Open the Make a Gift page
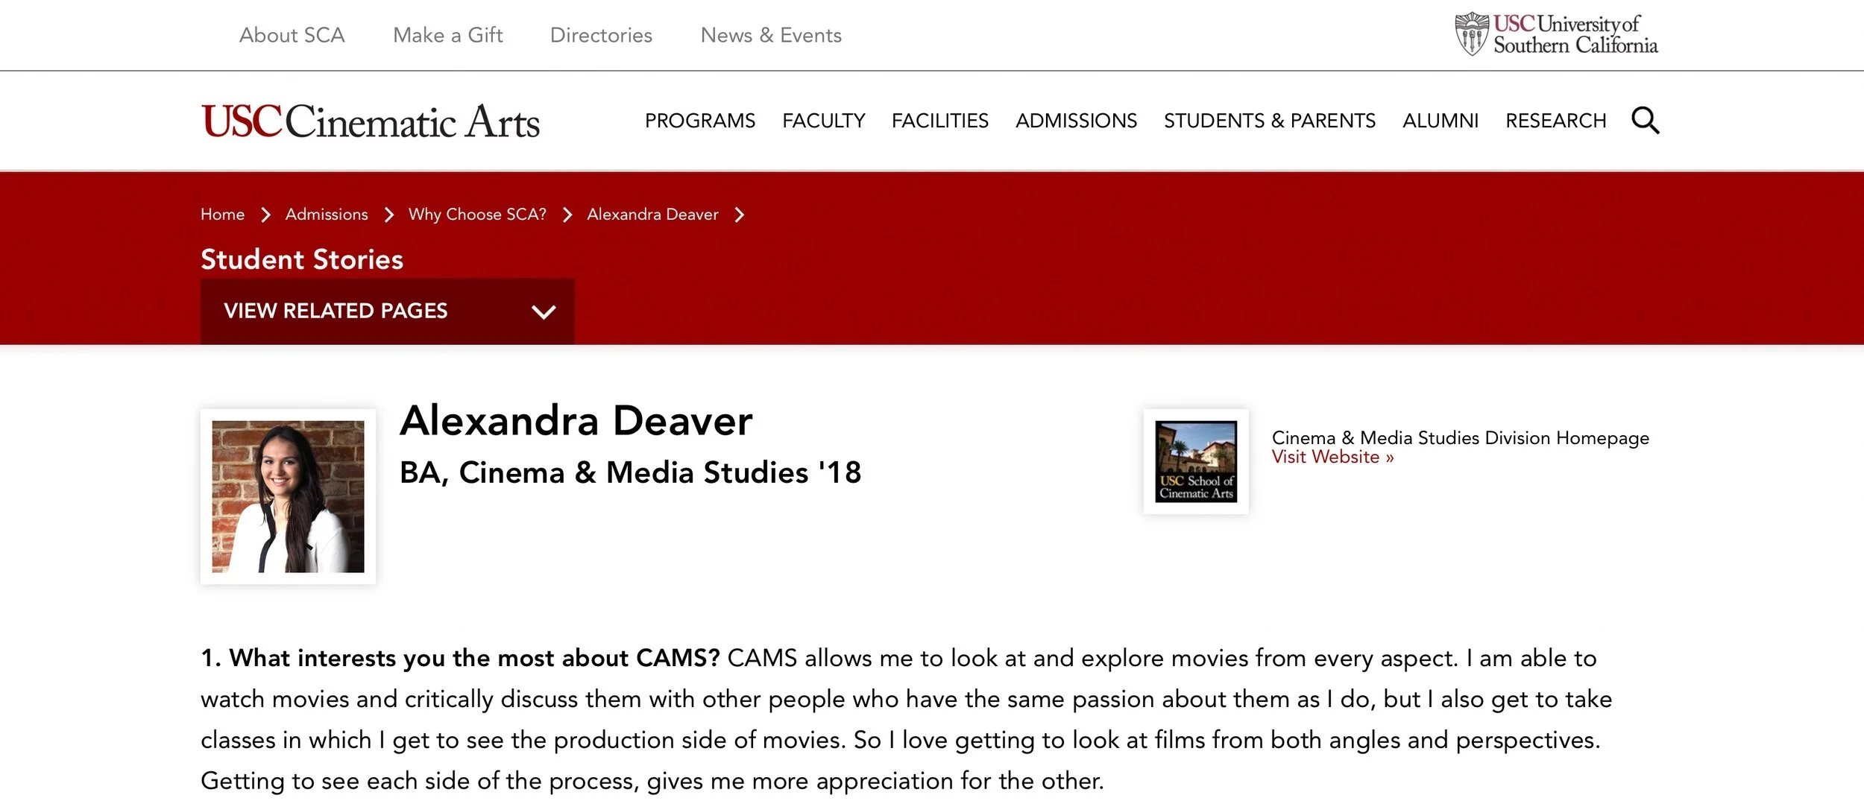This screenshot has height=801, width=1864. [x=447, y=35]
